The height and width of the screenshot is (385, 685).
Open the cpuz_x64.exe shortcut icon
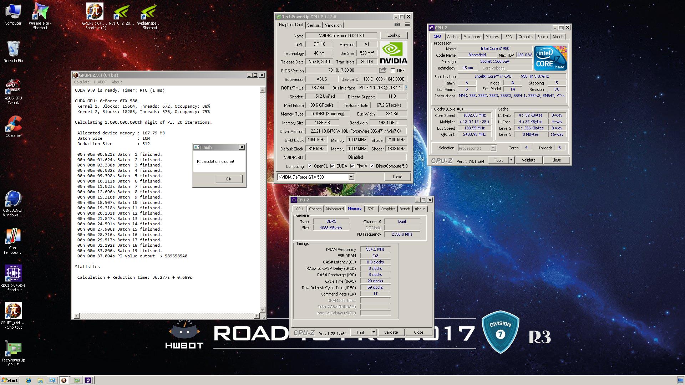[x=13, y=278]
